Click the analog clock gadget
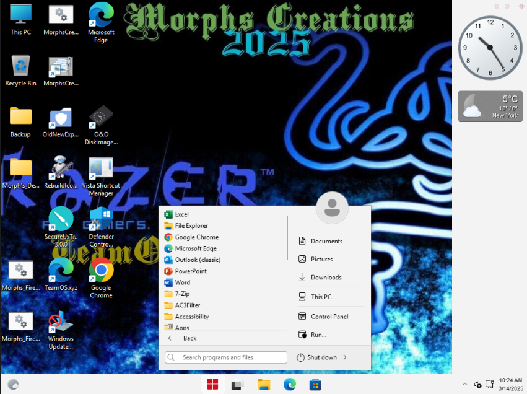Screen dimensions: 527x394 pyautogui.click(x=490, y=48)
